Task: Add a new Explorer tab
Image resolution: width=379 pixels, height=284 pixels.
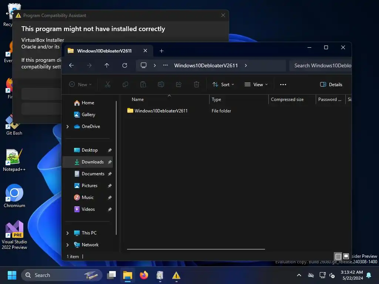Action: tap(162, 51)
